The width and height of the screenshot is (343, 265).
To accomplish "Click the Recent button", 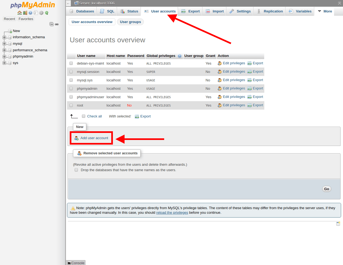I will pos(9,19).
